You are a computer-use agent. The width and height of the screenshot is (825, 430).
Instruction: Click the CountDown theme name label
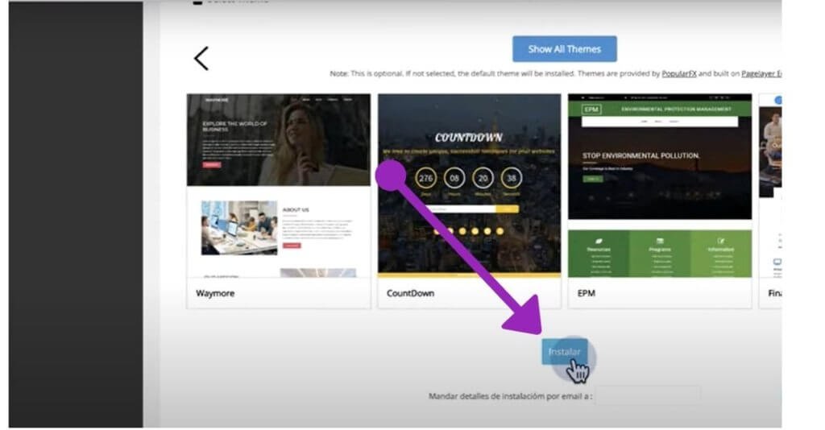410,293
